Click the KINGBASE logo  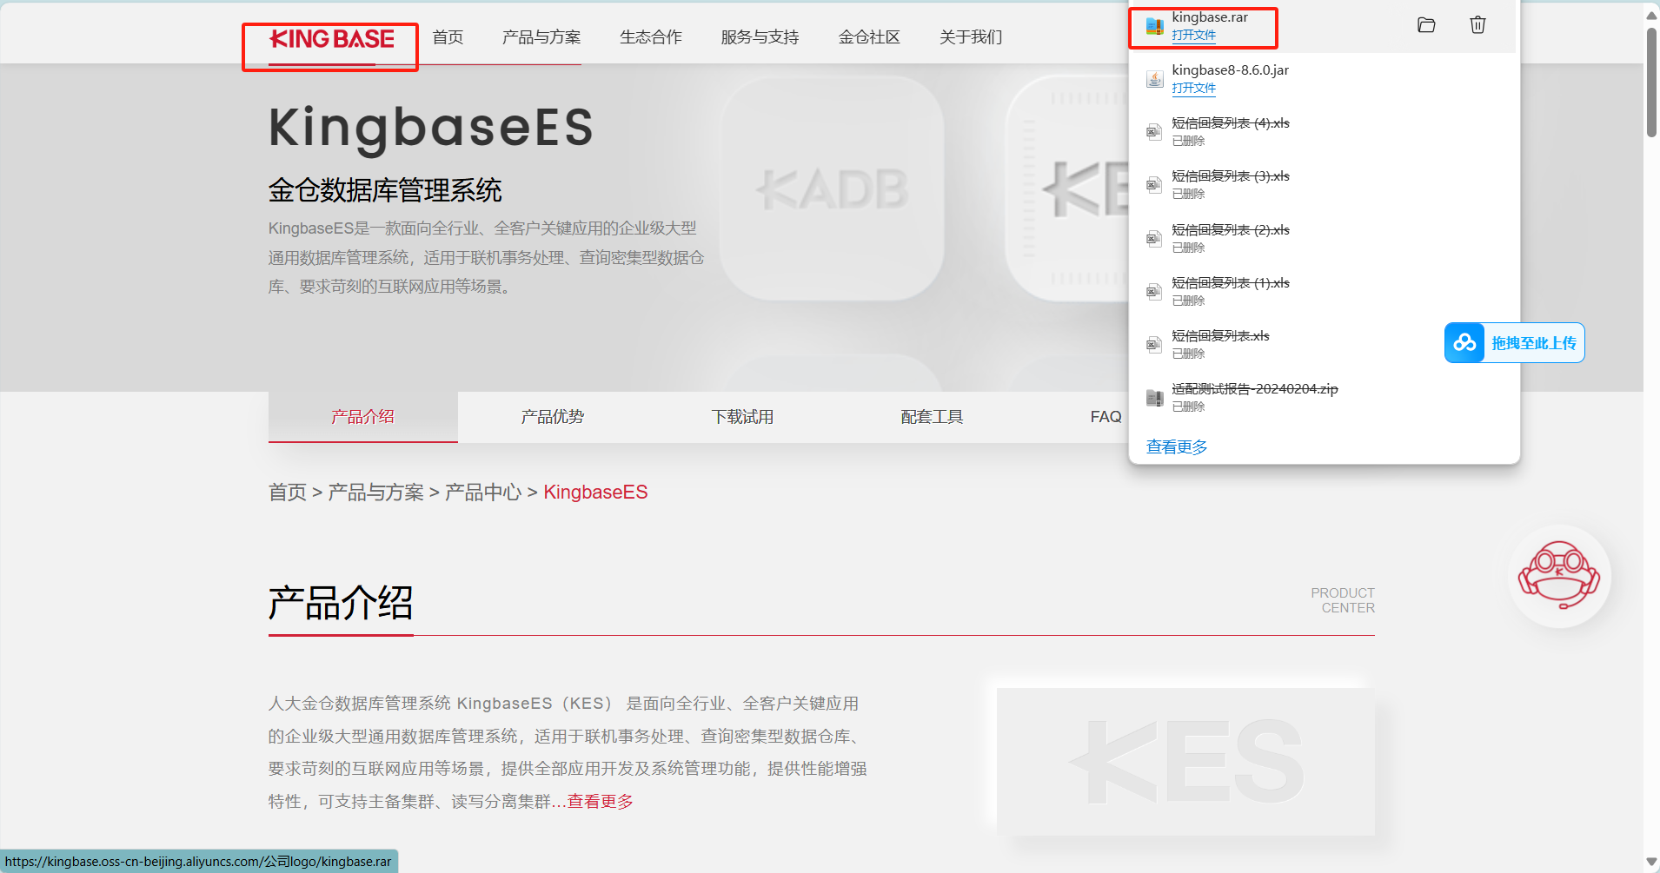[x=332, y=38]
